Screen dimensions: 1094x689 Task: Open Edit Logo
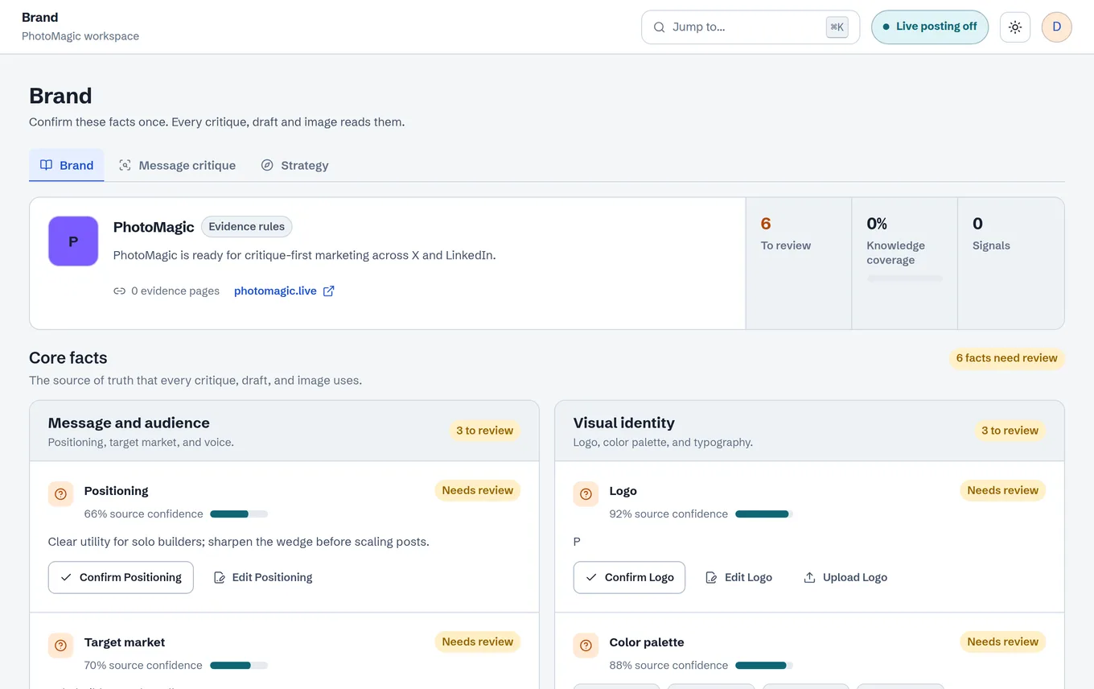(738, 577)
